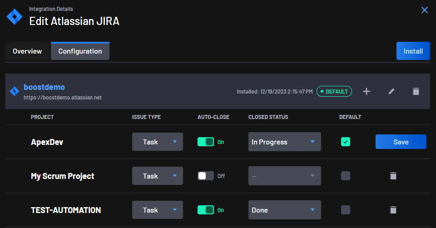Check default box for TEST-AUTOMATION
This screenshot has width=436, height=228.
click(x=346, y=210)
